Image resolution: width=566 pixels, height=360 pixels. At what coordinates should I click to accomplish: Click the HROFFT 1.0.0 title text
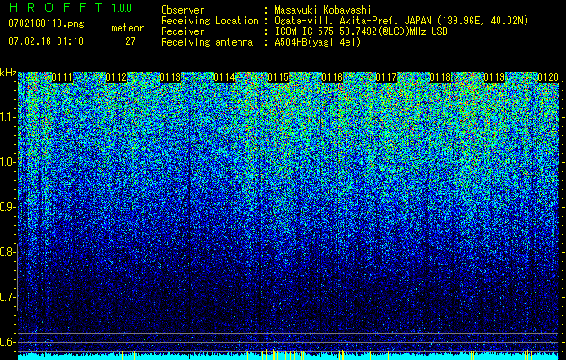70,7
